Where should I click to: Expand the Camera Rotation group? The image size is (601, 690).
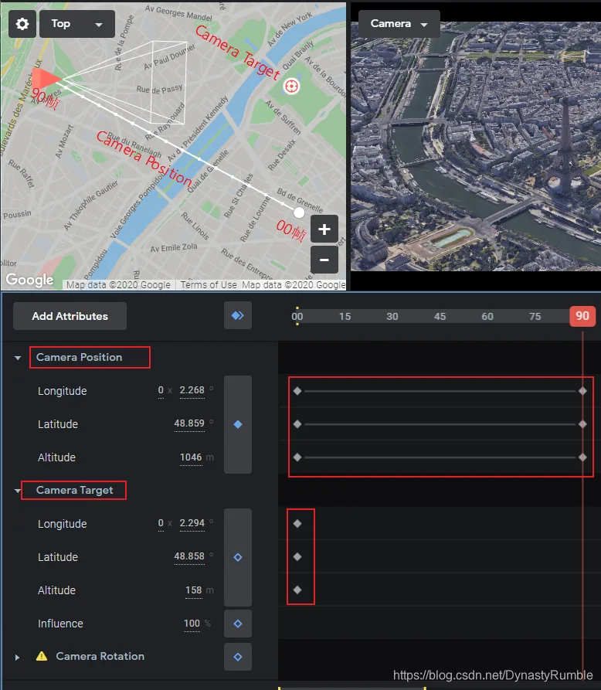(x=17, y=658)
